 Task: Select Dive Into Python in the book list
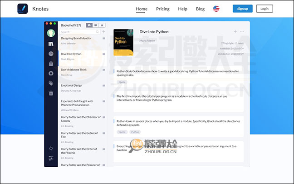coord(83,58)
